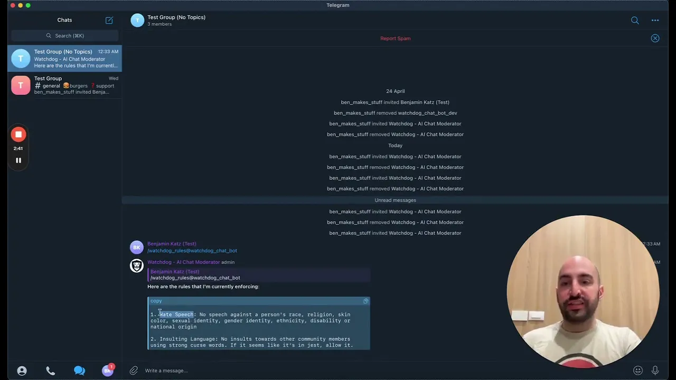Stop the screen recording

[x=18, y=135]
